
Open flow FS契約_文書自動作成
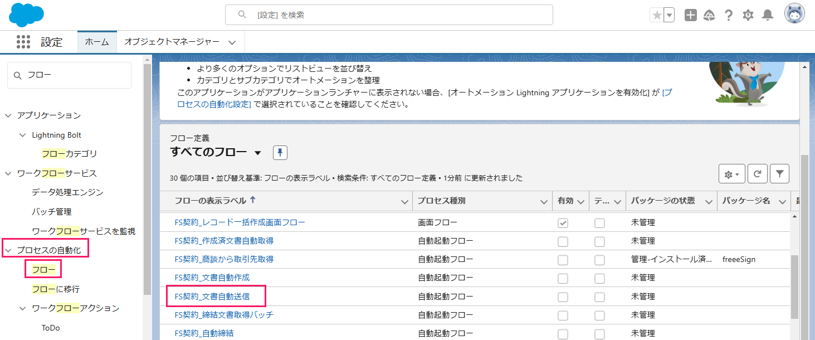coord(212,278)
